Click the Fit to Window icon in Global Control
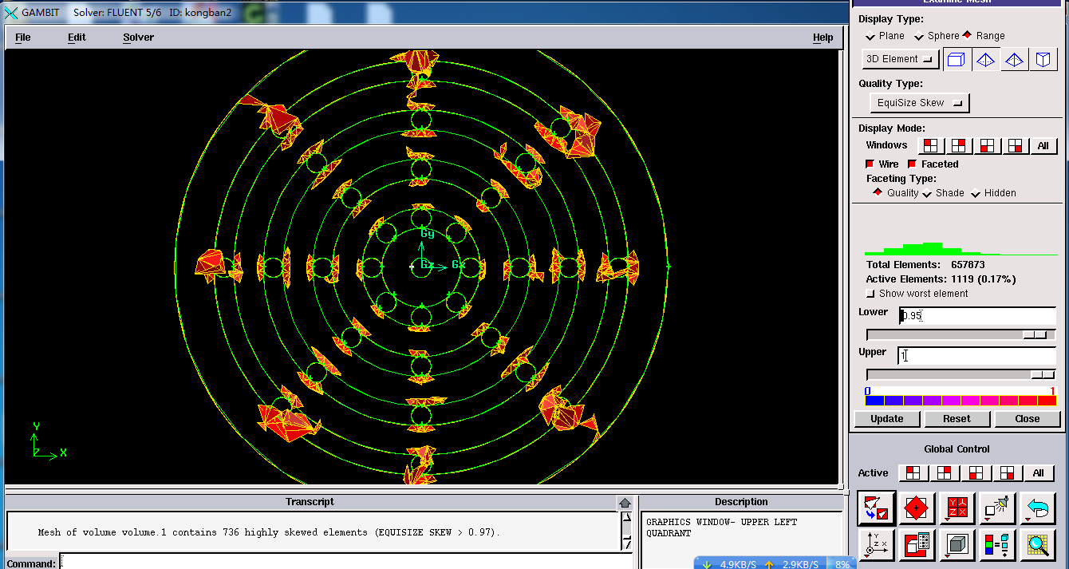Viewport: 1069px width, 569px height. 874,508
